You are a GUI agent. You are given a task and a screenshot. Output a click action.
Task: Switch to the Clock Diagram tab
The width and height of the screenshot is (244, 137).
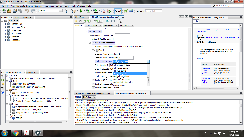(x=91, y=26)
